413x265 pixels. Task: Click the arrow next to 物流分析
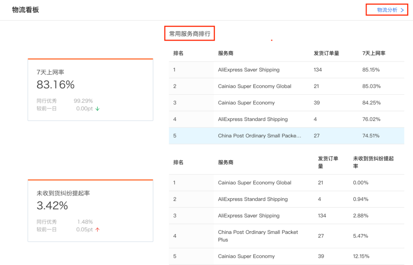(402, 10)
